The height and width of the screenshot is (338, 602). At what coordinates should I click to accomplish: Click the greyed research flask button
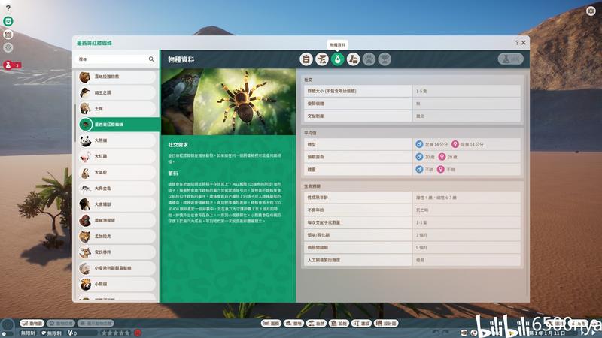pyautogui.click(x=511, y=59)
